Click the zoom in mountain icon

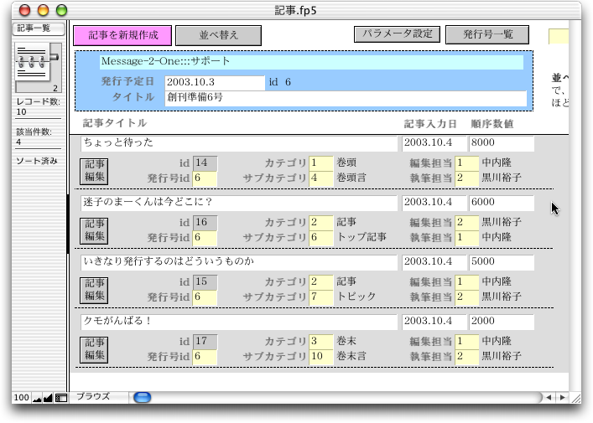(48, 397)
